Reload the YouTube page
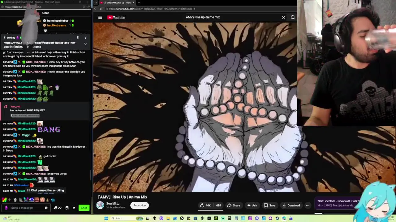 [101, 9]
